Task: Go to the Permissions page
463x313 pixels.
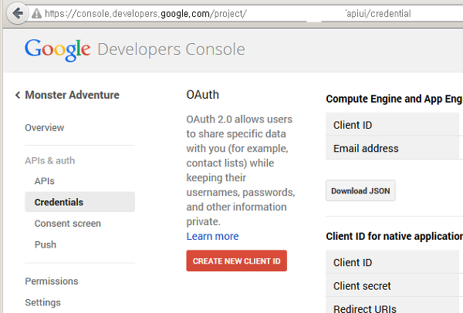Action: [52, 281]
